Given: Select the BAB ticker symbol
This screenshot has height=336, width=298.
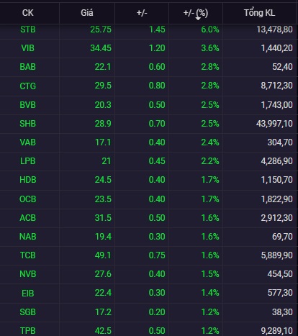Looking at the screenshot, I should [x=28, y=67].
